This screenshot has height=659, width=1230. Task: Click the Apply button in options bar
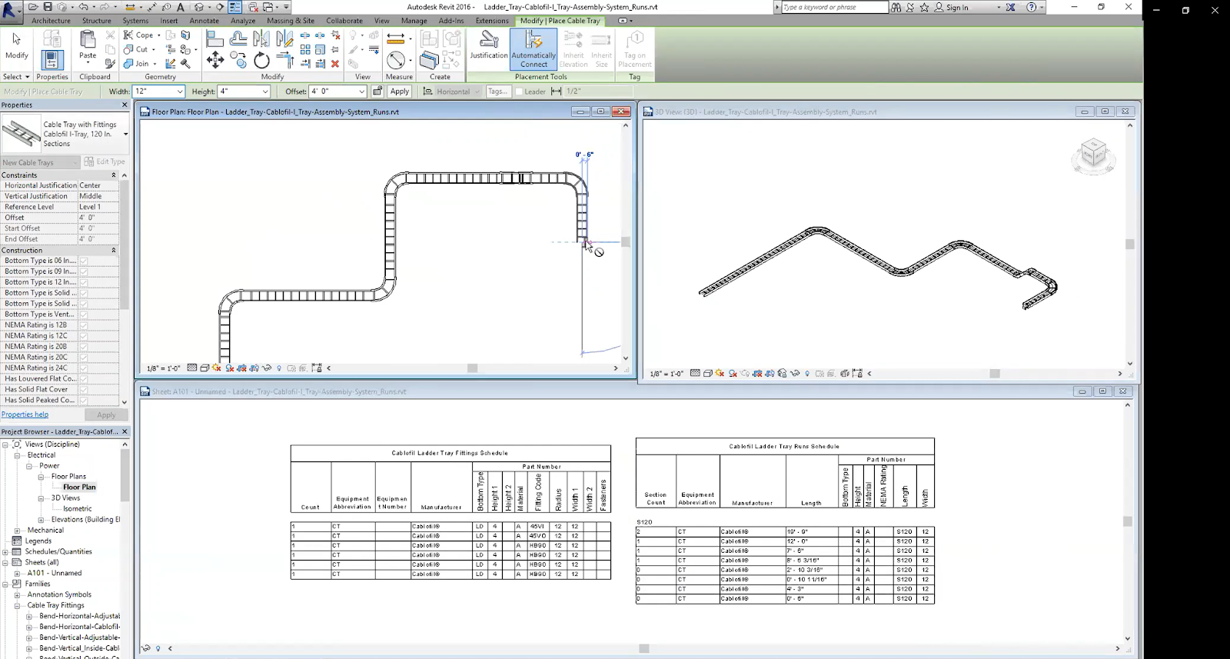399,92
